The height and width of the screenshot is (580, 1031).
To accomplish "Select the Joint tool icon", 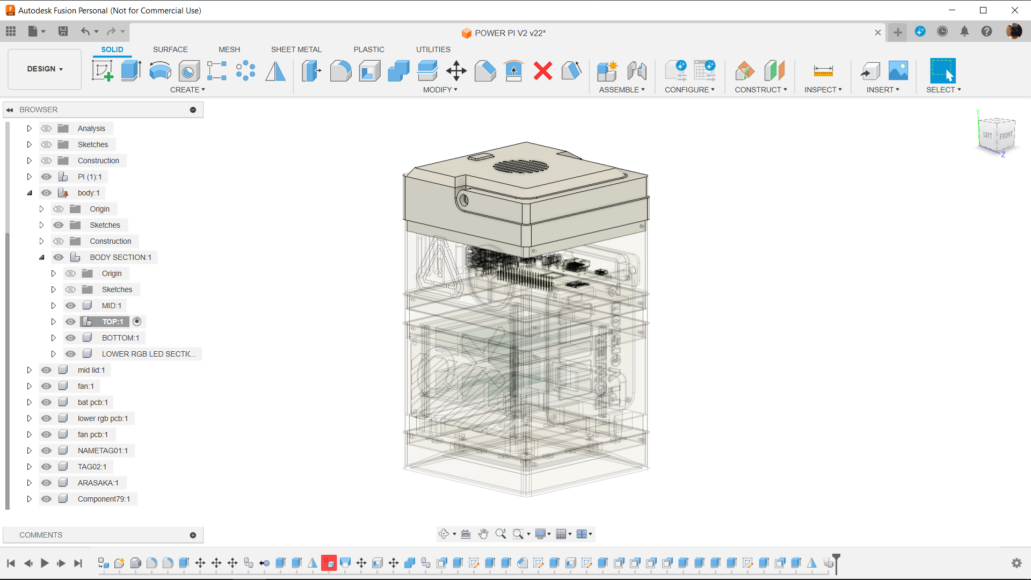I will tap(636, 70).
